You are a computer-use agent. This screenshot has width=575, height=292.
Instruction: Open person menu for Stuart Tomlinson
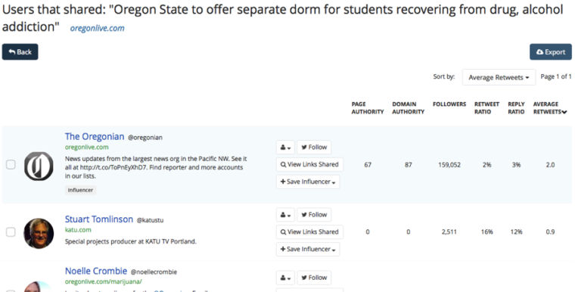tap(285, 215)
